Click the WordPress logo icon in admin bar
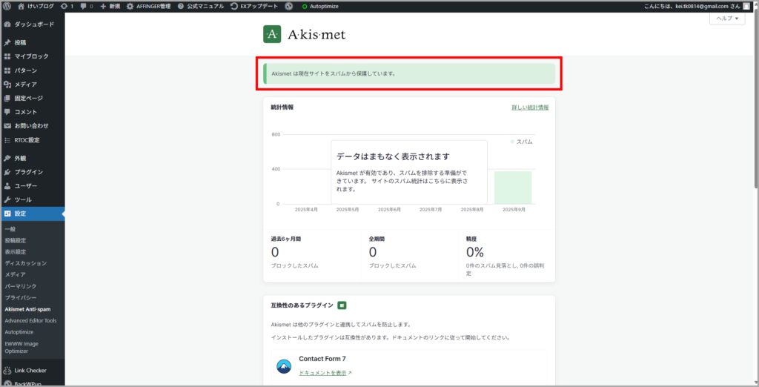 pyautogui.click(x=7, y=6)
